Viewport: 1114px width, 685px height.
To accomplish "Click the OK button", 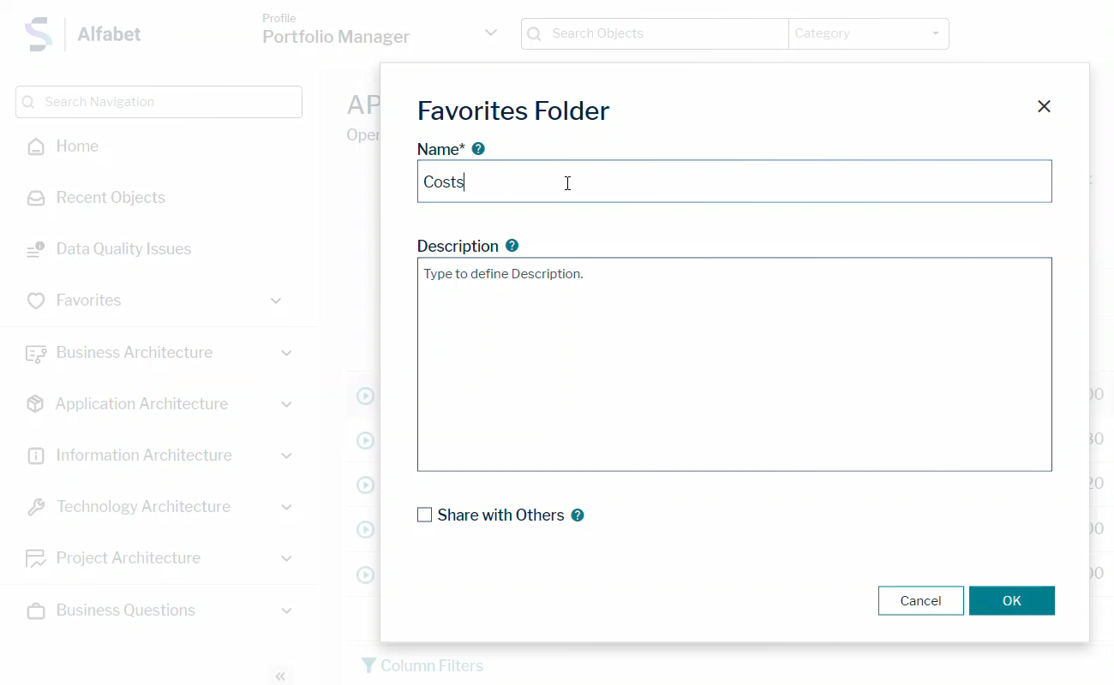I will pyautogui.click(x=1012, y=600).
